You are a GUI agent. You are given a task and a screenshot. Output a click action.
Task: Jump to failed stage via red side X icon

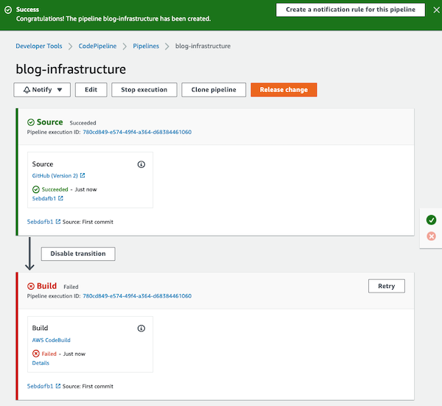point(431,236)
